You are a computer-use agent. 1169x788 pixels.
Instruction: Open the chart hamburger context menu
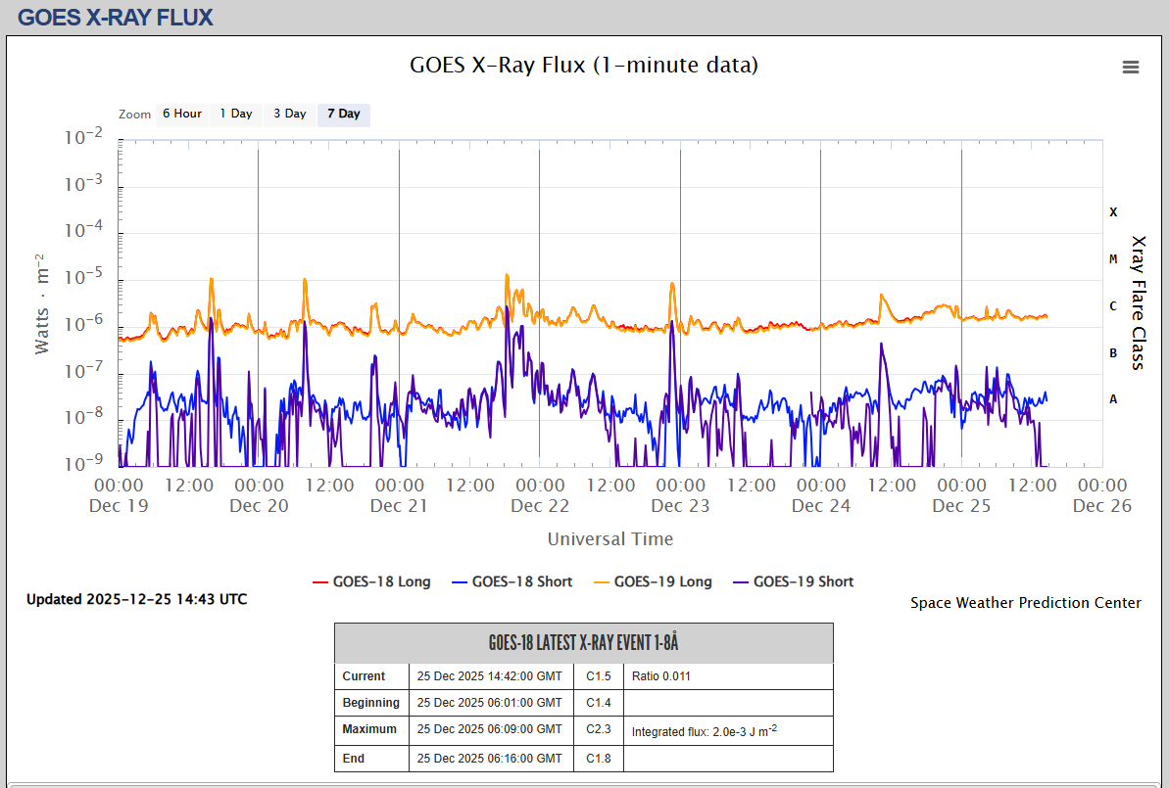(1130, 67)
